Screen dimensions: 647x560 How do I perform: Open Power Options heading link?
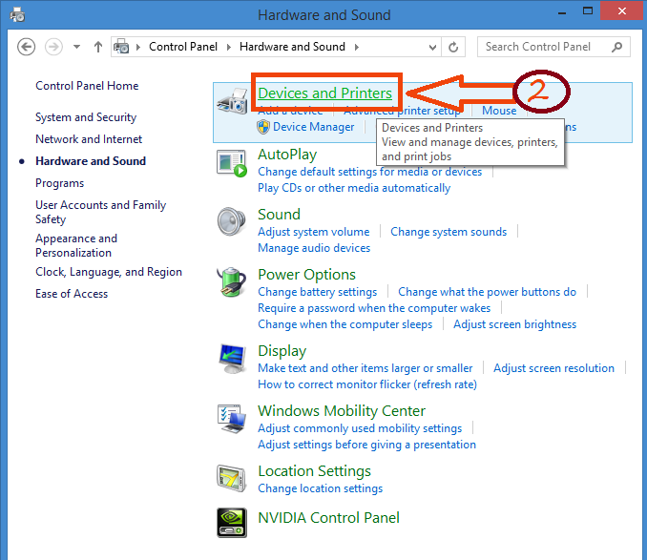point(306,275)
